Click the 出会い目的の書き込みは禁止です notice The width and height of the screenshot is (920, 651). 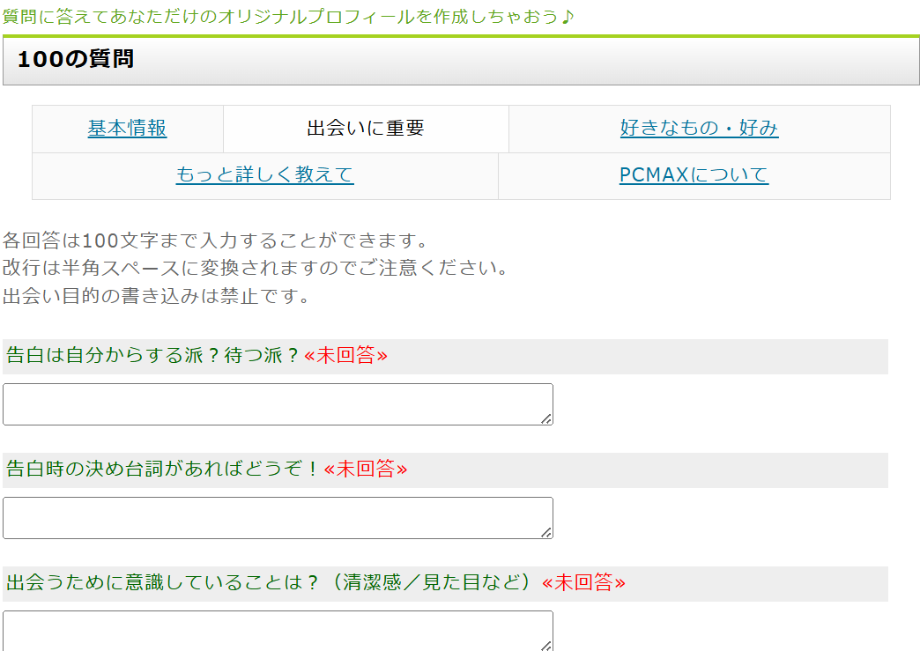(x=157, y=296)
